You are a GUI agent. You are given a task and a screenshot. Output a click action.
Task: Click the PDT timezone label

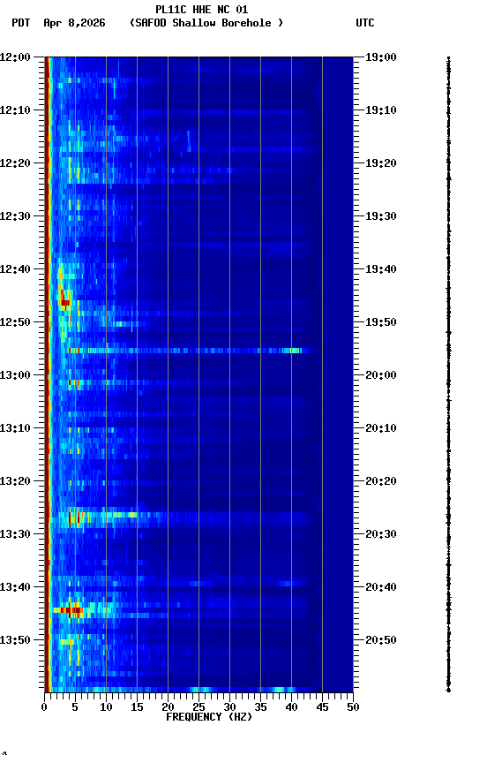pyautogui.click(x=21, y=23)
